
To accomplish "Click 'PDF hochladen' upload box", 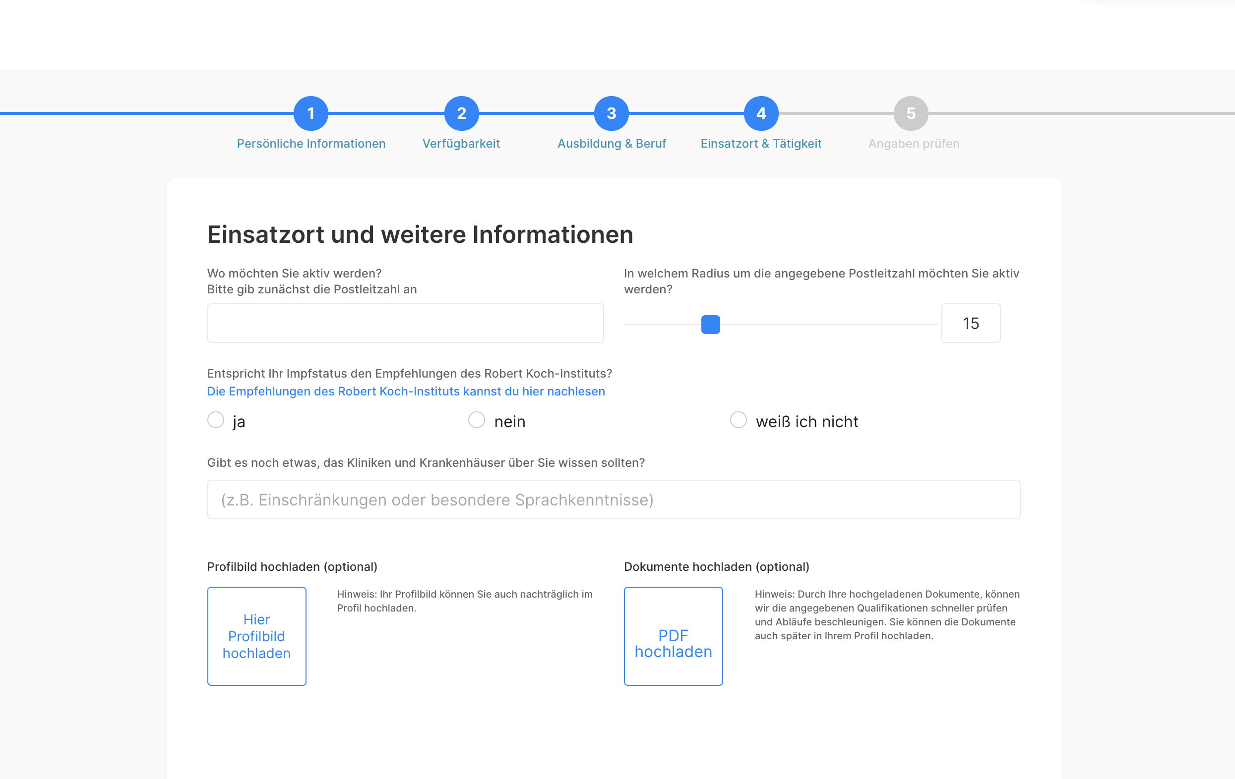I will [x=673, y=636].
